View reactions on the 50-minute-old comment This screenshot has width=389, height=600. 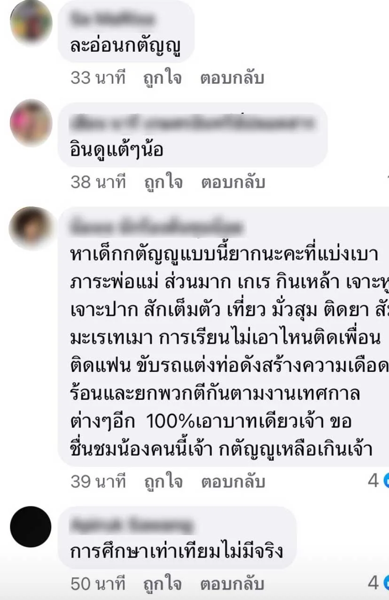coord(379,584)
